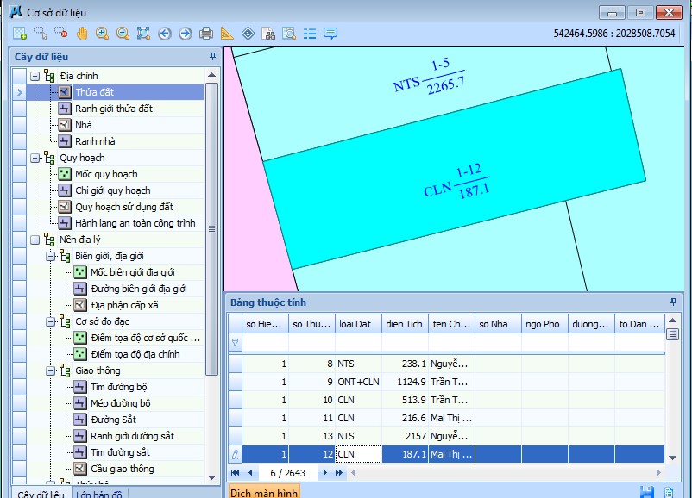Image resolution: width=692 pixels, height=498 pixels.
Task: Click the Print icon
Action: 206,34
